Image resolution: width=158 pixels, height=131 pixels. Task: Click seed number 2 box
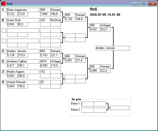[4, 51]
